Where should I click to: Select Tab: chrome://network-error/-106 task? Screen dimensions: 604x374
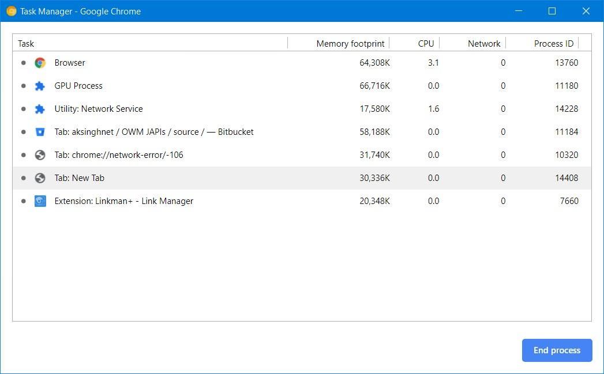302,155
